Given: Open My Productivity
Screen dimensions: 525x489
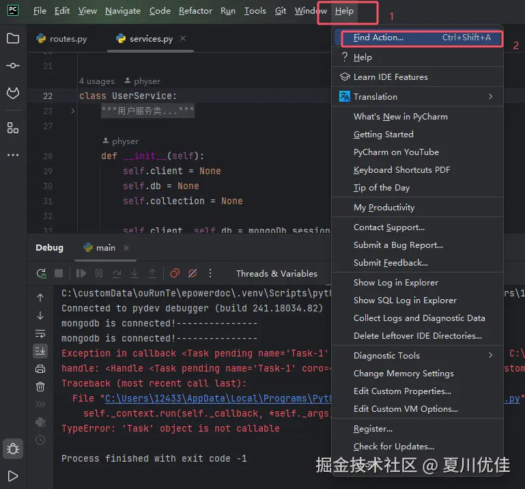Looking at the screenshot, I should (418, 208).
